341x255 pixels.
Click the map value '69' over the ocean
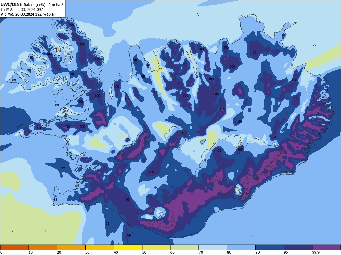(11, 231)
